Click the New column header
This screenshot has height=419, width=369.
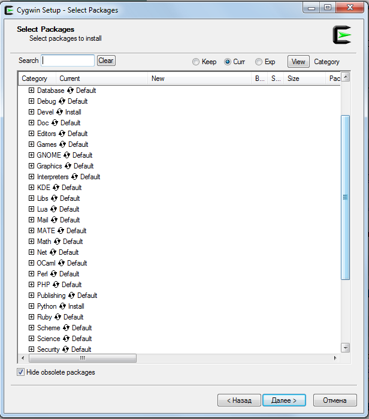click(199, 79)
